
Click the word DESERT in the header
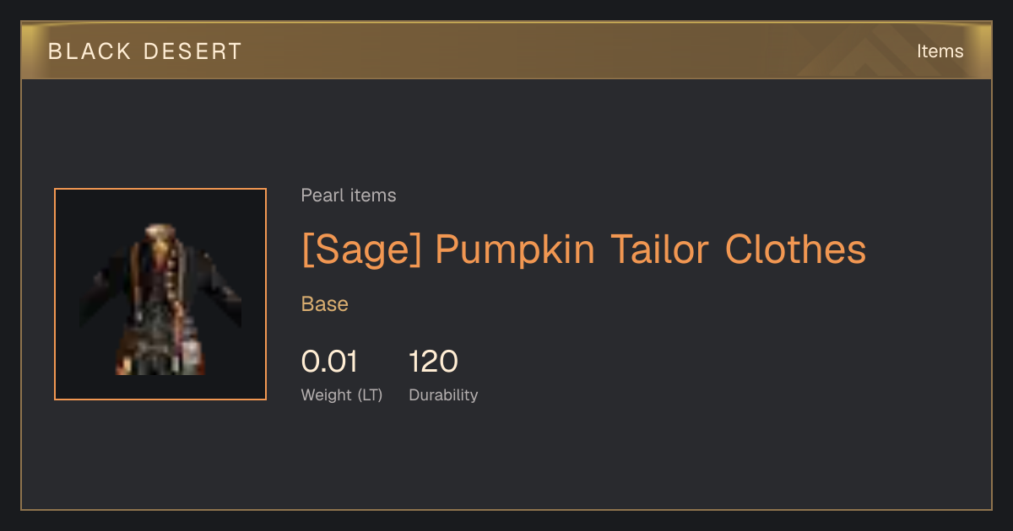pyautogui.click(x=192, y=51)
